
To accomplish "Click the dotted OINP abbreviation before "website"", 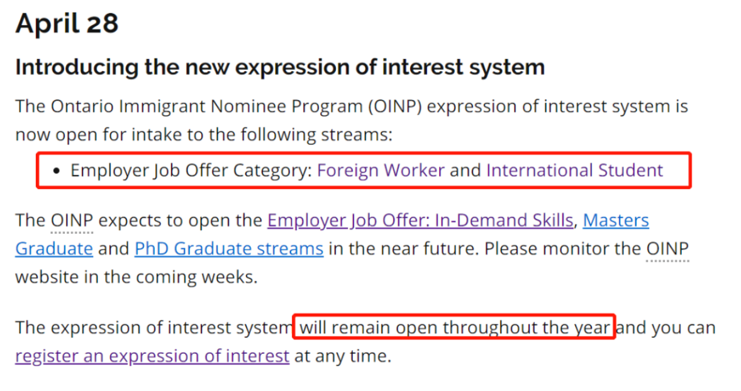I will [667, 249].
